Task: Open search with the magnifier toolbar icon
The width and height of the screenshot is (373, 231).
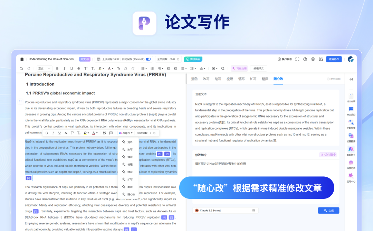Action: [x=223, y=68]
